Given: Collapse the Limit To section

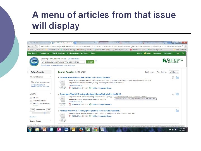Looking at the screenshot, I should point(51,94).
